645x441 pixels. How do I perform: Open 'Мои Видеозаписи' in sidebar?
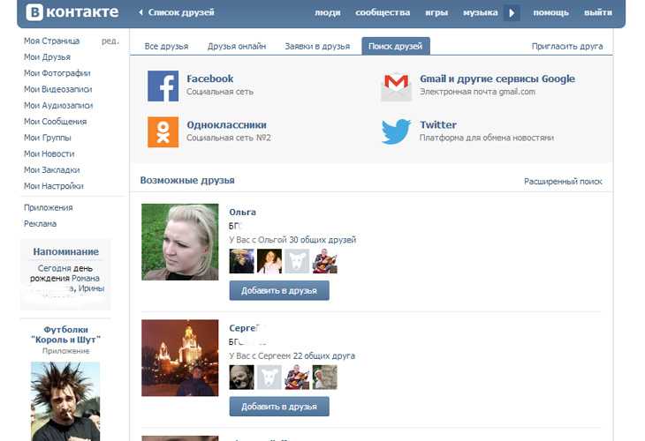click(x=58, y=89)
